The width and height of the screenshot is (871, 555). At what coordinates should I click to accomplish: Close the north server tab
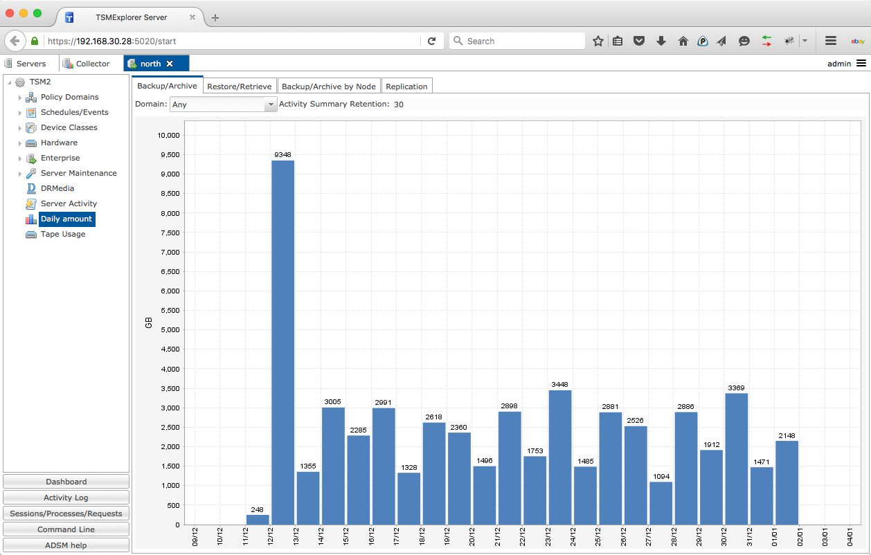click(x=170, y=64)
